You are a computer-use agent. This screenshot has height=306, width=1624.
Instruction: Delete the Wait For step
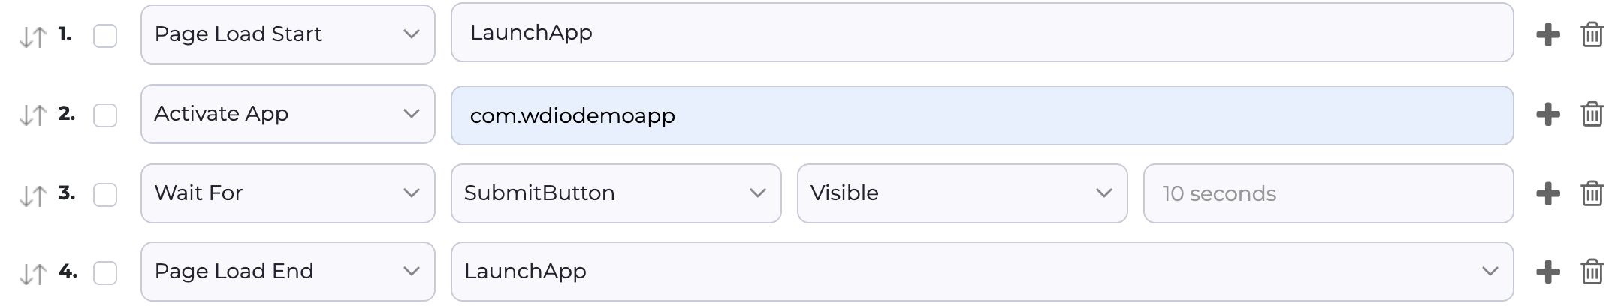point(1592,193)
